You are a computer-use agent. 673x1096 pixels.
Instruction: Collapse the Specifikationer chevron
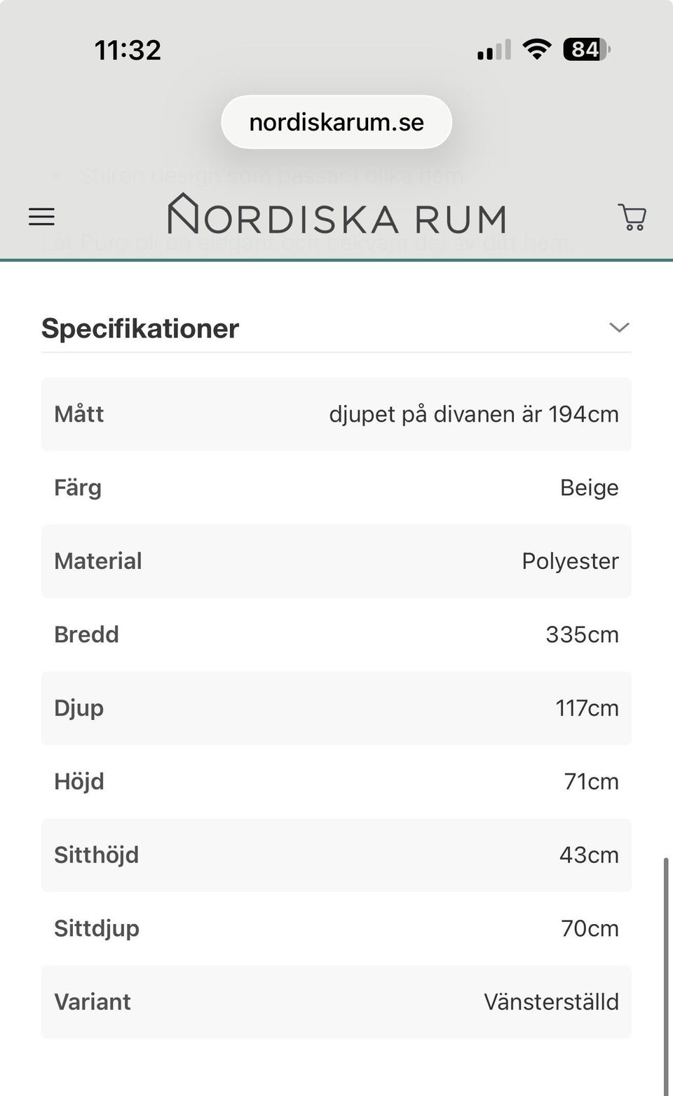(619, 328)
